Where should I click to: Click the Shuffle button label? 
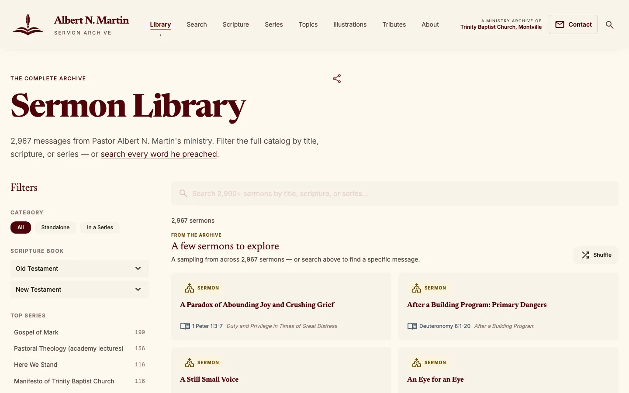[602, 255]
